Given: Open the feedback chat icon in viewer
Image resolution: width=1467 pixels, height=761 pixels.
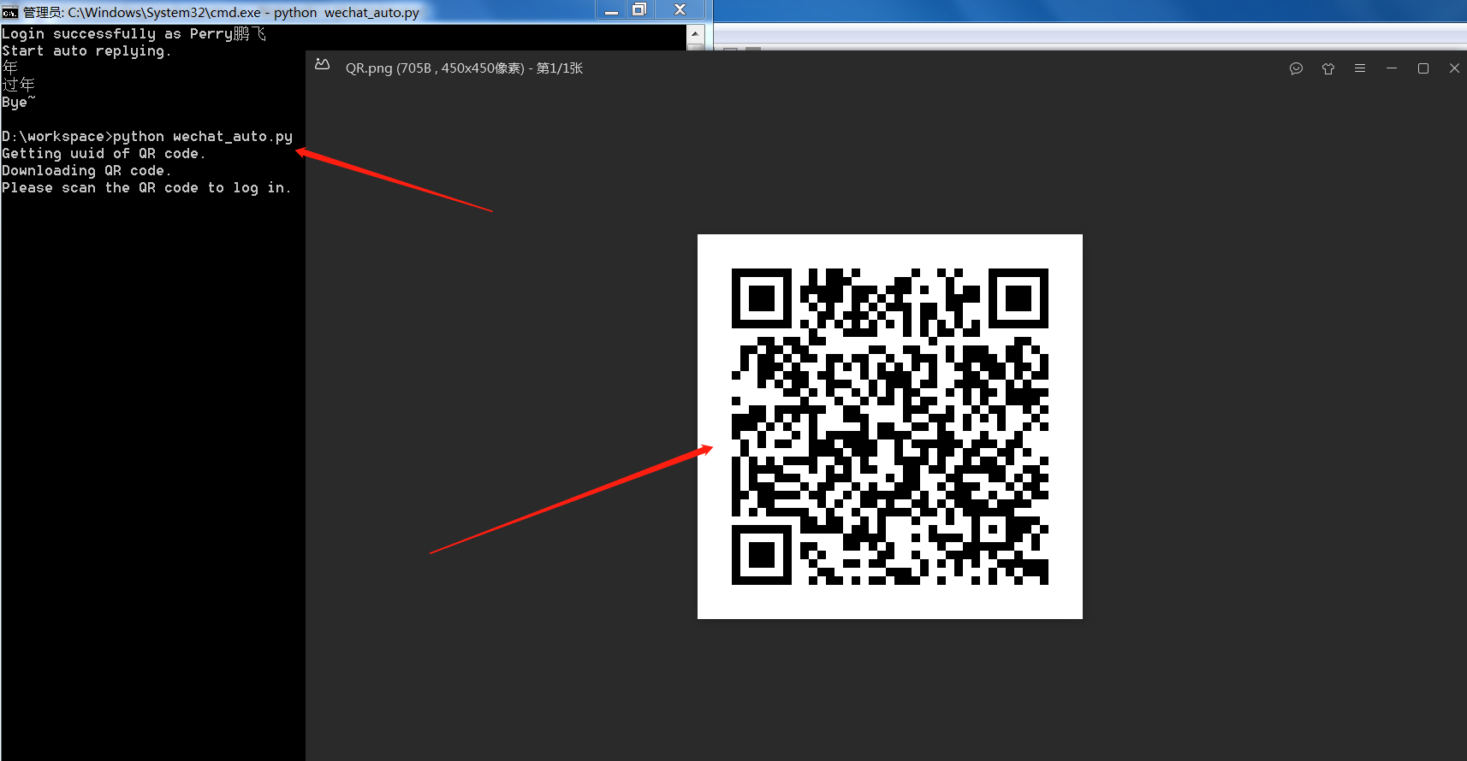Looking at the screenshot, I should [1296, 68].
